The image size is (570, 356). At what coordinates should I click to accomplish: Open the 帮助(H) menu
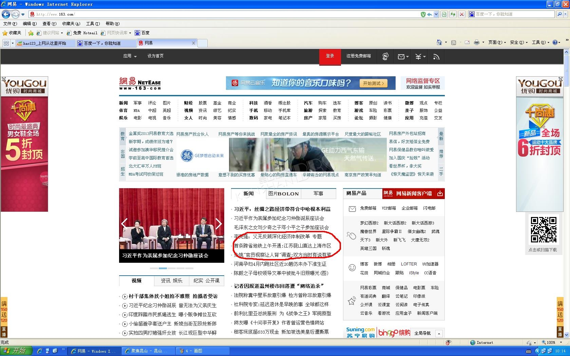(x=112, y=24)
